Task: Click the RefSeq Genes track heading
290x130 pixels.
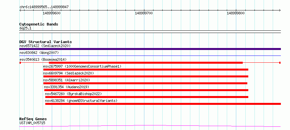Action: tap(33, 119)
